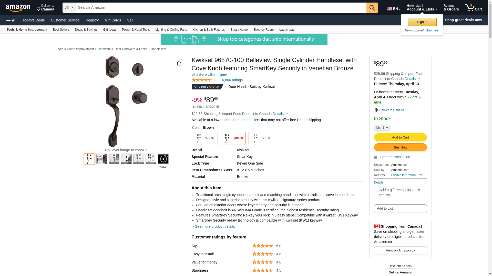
Task: Open the quantity dropdown
Action: (382, 128)
